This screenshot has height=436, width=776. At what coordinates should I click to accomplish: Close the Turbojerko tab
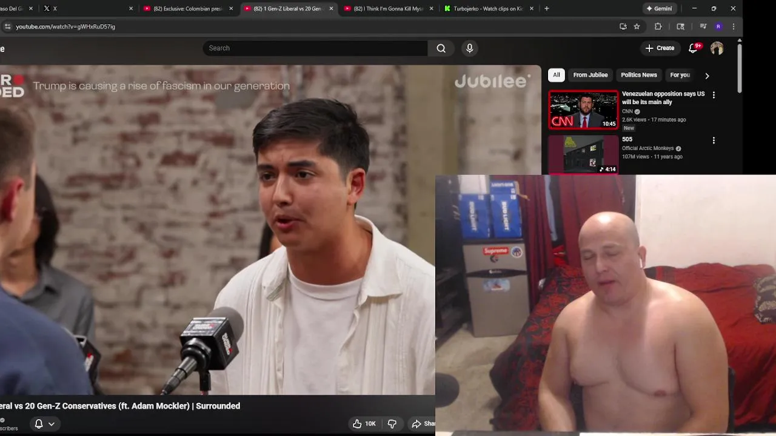click(x=532, y=8)
